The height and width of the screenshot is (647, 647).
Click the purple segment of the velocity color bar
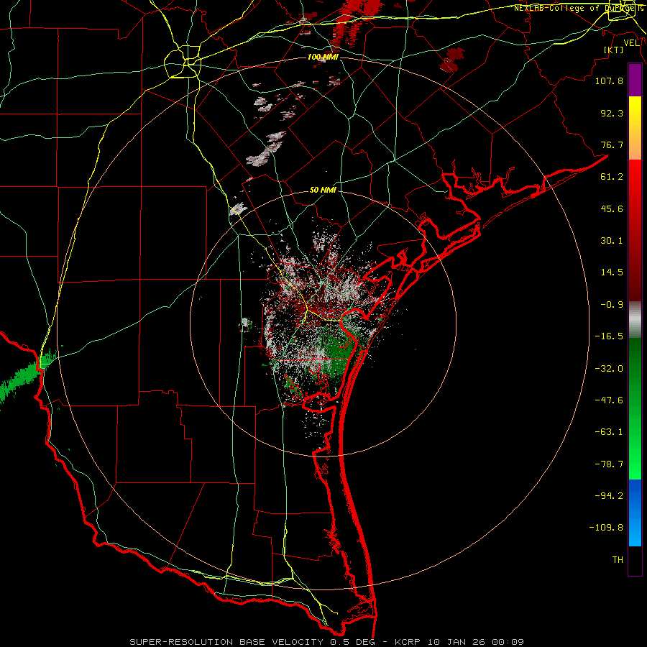(x=635, y=81)
